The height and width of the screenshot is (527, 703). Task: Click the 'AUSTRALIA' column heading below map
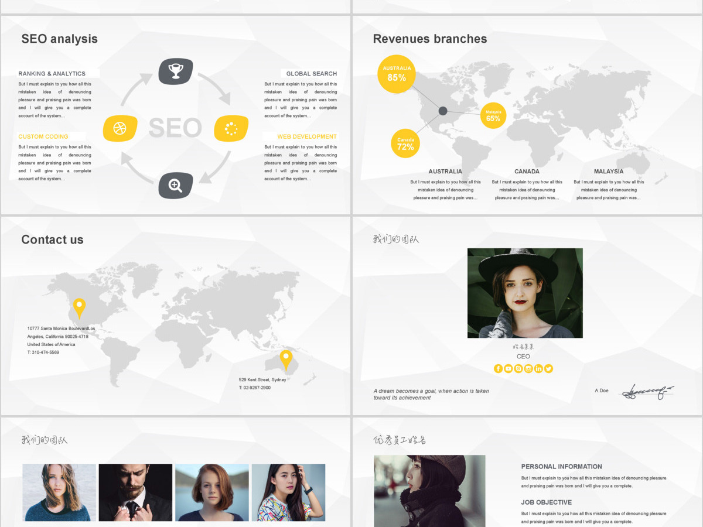(445, 172)
